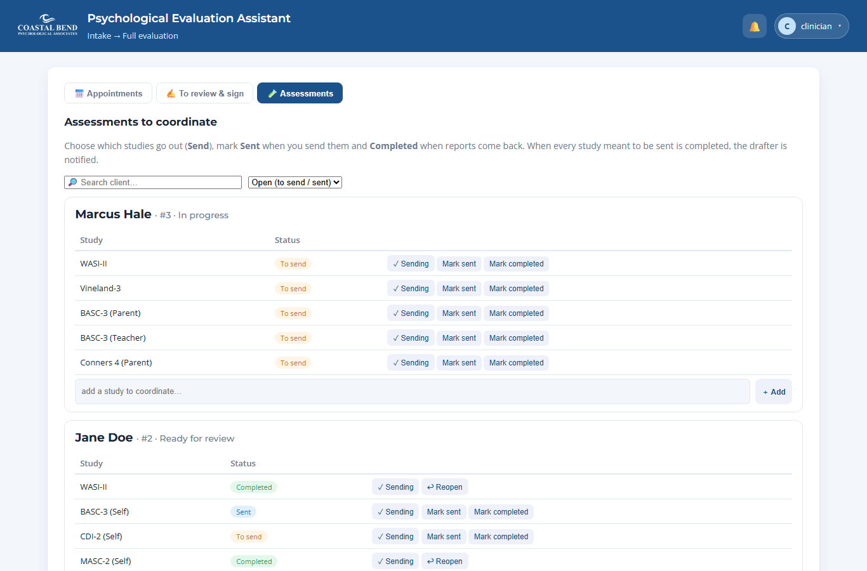The height and width of the screenshot is (571, 867).
Task: Toggle Sending for Conners 4 (Parent)
Action: 411,363
